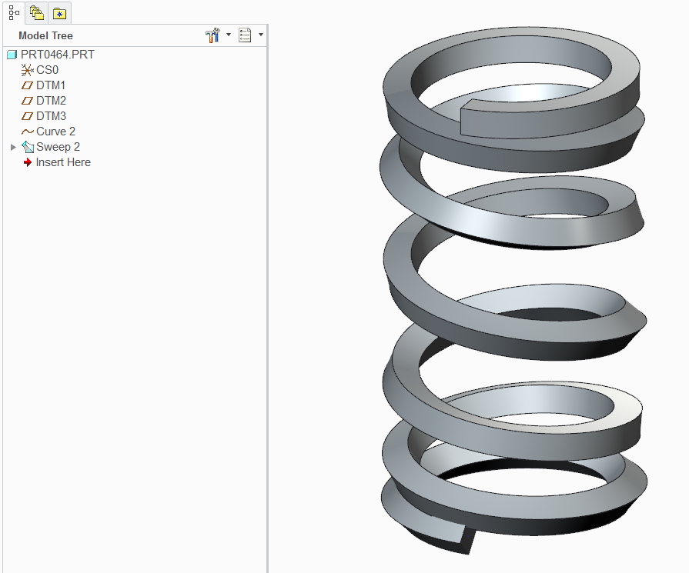Screen dimensions: 689x573
Task: Select the DTM3 tree item
Action: [x=51, y=116]
